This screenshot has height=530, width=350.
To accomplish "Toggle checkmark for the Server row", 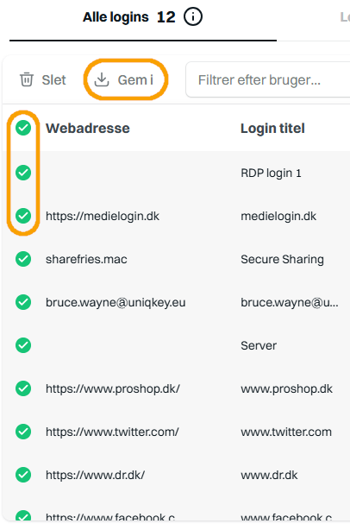I will [23, 345].
